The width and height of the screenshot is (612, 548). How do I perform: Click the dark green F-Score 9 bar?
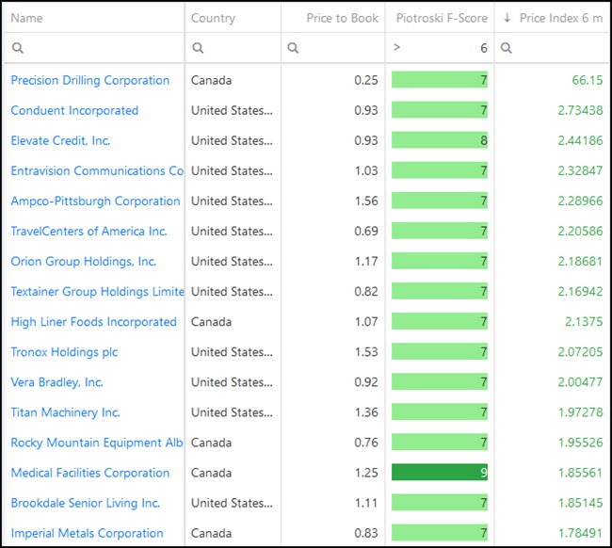pyautogui.click(x=440, y=473)
